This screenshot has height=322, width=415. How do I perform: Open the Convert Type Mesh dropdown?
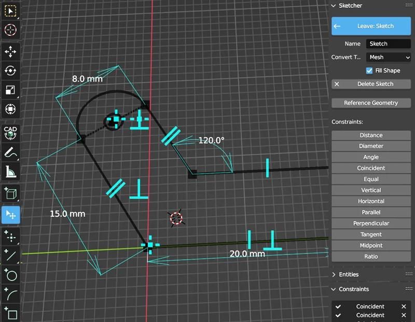388,57
